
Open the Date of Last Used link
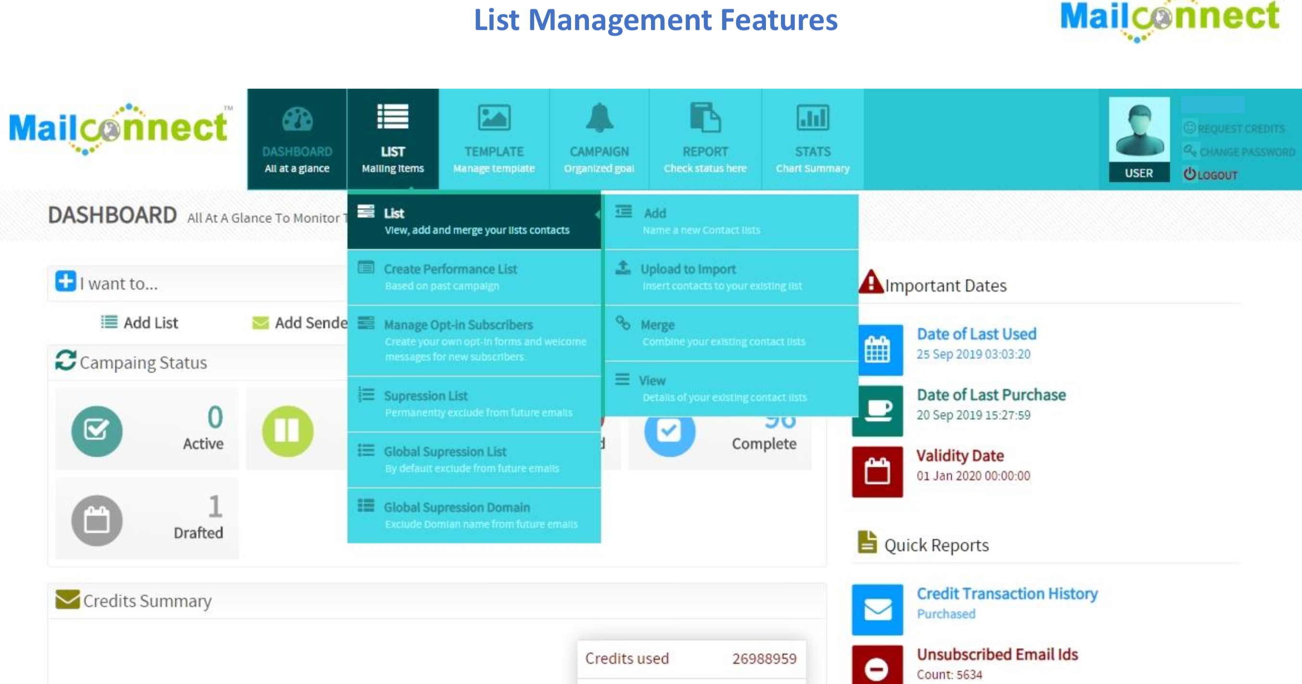point(977,333)
